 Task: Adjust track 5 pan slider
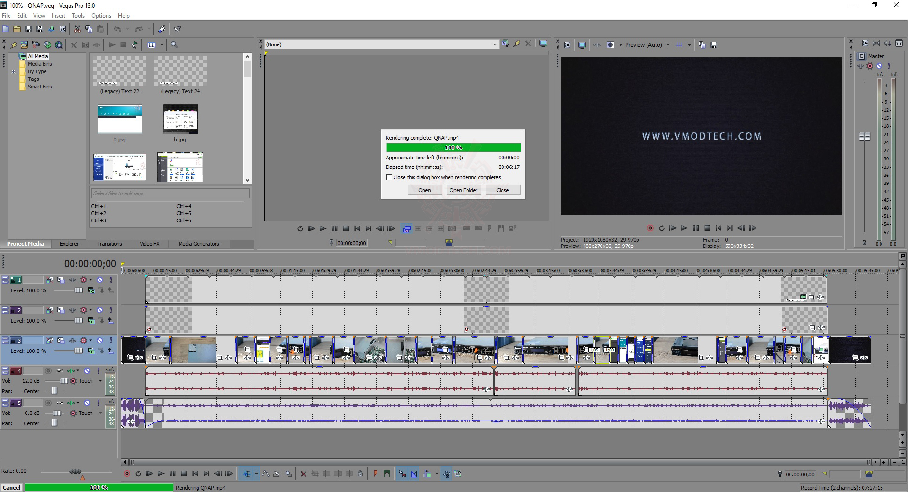point(54,423)
